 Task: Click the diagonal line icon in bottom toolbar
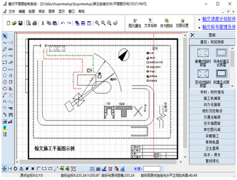(56, 169)
